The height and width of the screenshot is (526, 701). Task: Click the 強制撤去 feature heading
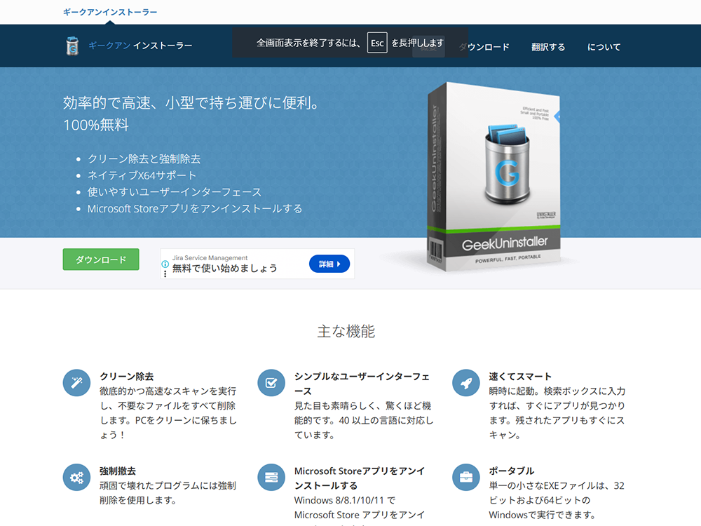click(x=118, y=471)
